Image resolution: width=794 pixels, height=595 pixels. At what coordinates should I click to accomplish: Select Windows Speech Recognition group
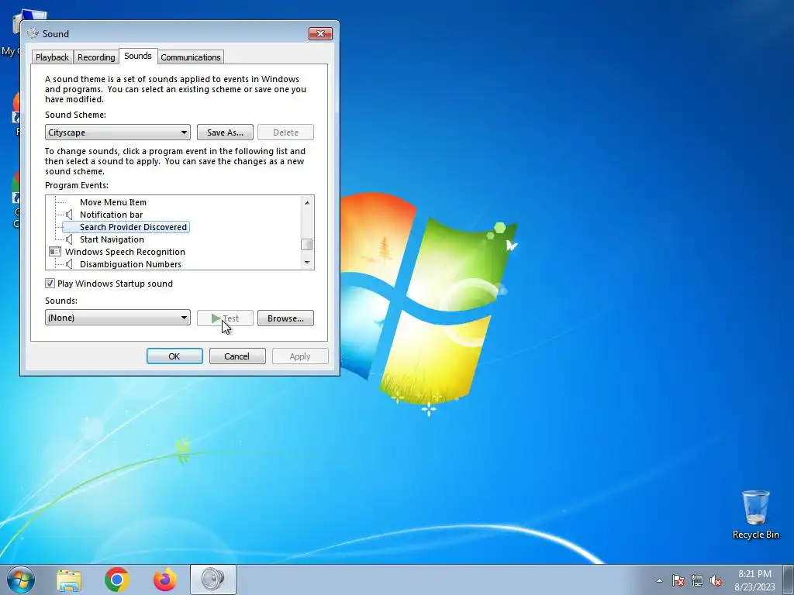coord(125,252)
